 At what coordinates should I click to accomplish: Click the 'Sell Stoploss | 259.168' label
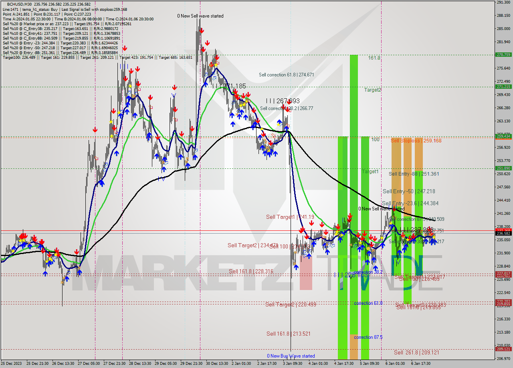[416, 141]
